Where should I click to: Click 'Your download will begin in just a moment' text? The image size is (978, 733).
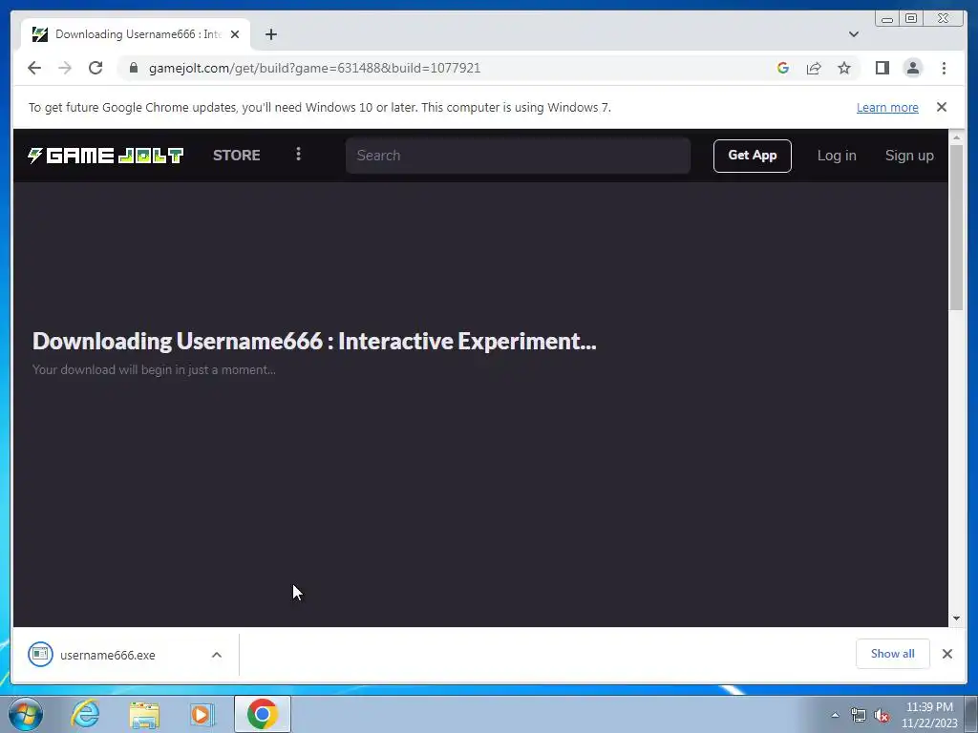(x=154, y=369)
